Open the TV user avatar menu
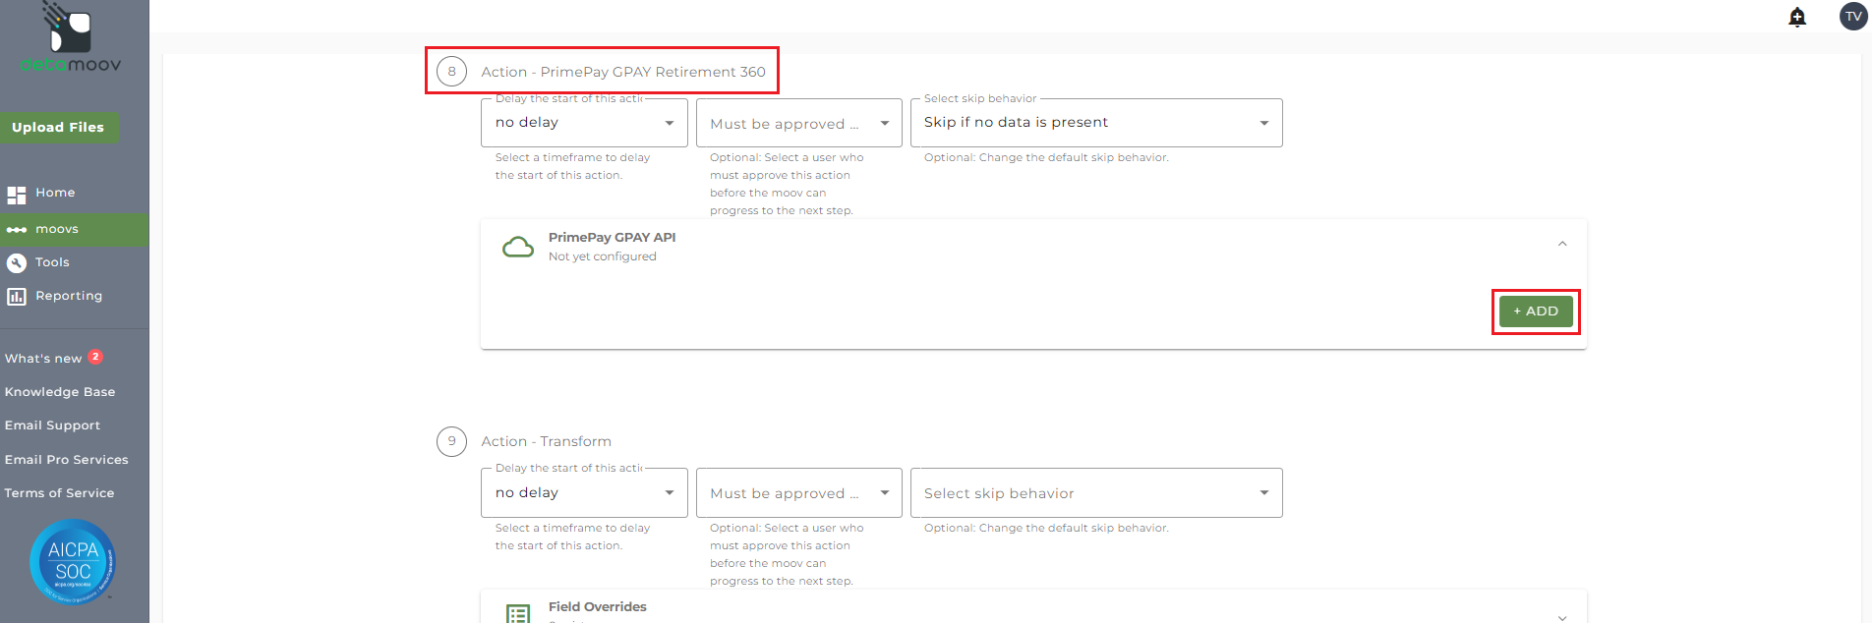The width and height of the screenshot is (1872, 623). click(1853, 17)
